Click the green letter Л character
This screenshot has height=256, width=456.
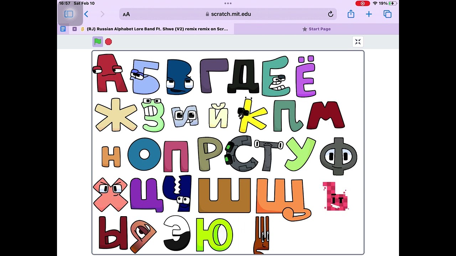click(x=288, y=116)
